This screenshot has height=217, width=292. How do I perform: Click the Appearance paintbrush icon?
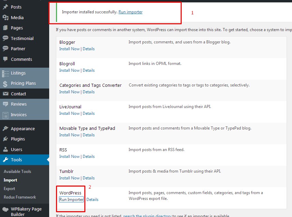pos(5,129)
